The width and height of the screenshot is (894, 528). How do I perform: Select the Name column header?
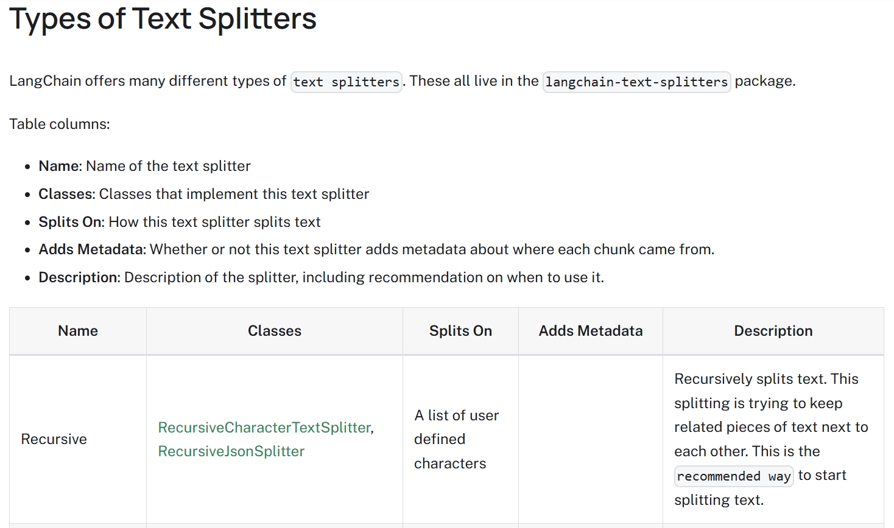click(x=78, y=331)
